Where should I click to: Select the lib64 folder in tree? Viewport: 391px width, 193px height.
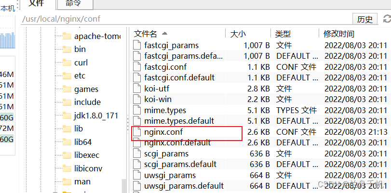click(x=83, y=142)
